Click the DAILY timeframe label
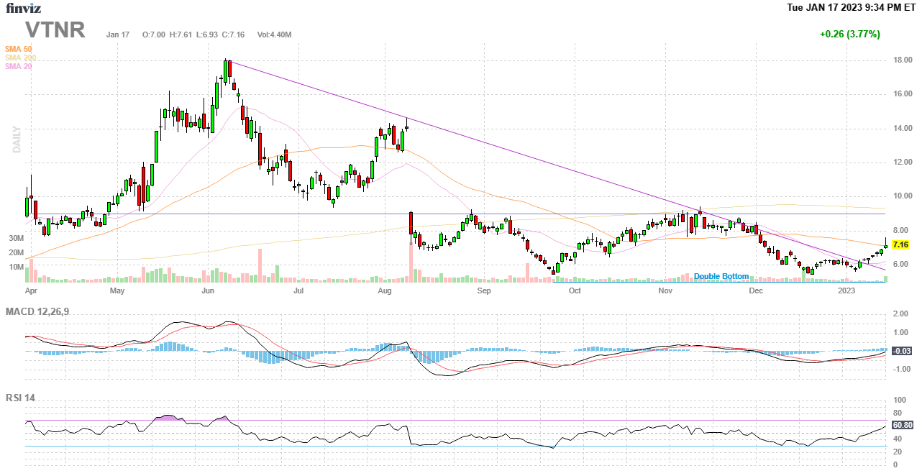Viewport: 922px width, 476px height. coord(17,139)
